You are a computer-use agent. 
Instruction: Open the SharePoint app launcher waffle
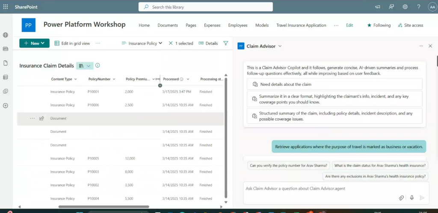(6, 7)
